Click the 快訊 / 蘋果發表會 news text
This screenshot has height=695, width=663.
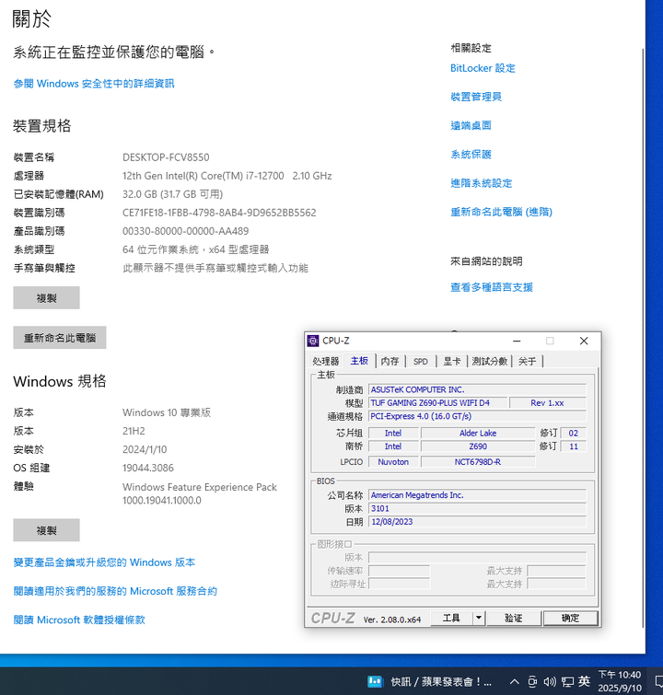click(x=441, y=681)
